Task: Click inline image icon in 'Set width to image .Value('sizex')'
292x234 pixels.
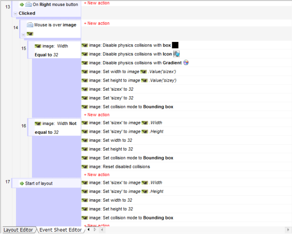Action: (143, 72)
